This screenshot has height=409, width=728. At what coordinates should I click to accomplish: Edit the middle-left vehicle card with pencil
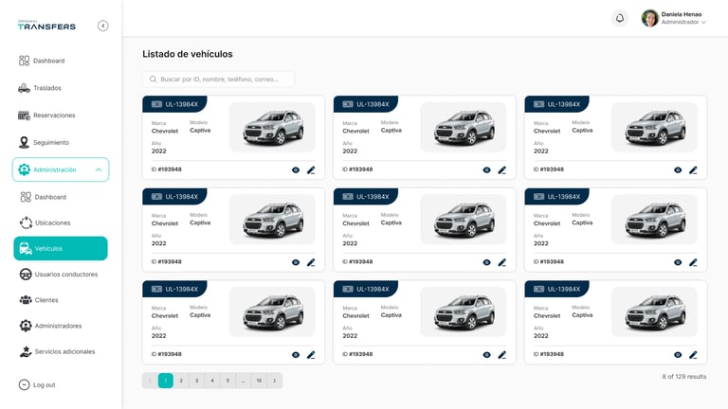coord(311,262)
